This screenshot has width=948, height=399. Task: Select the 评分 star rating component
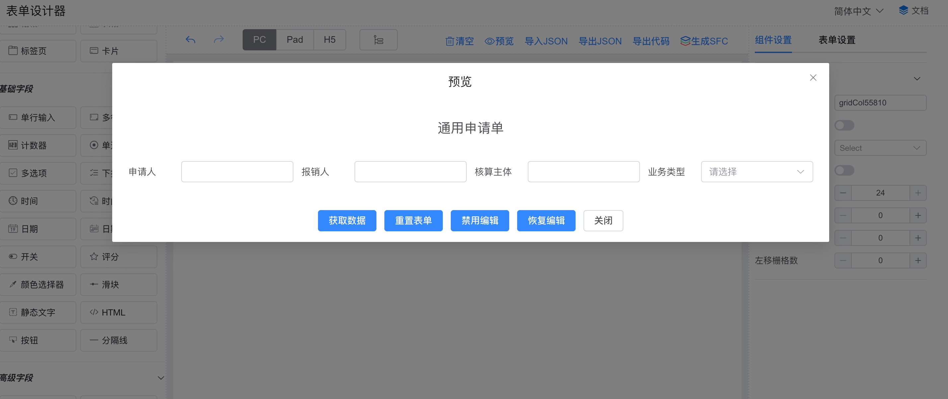point(118,257)
